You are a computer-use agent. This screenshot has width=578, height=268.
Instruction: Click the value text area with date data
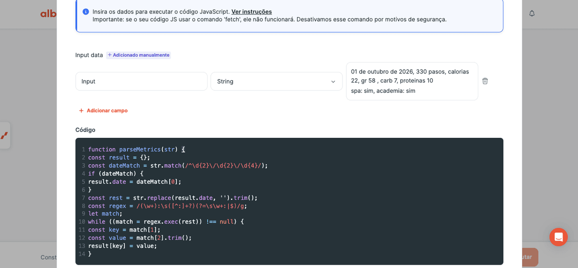[412, 81]
